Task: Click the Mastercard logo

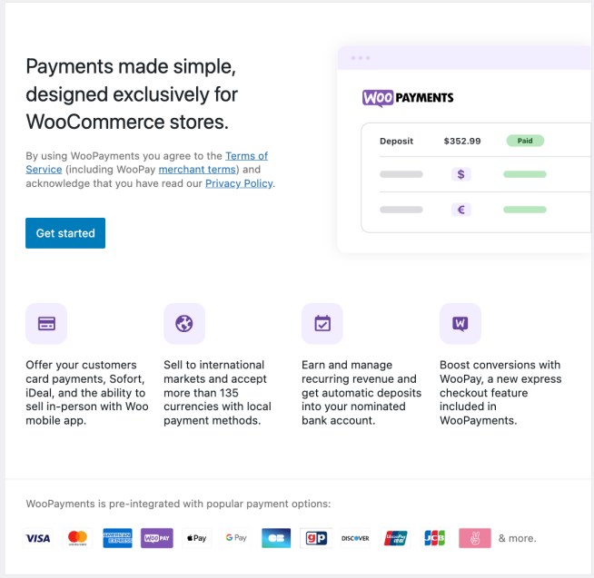Action: point(78,538)
